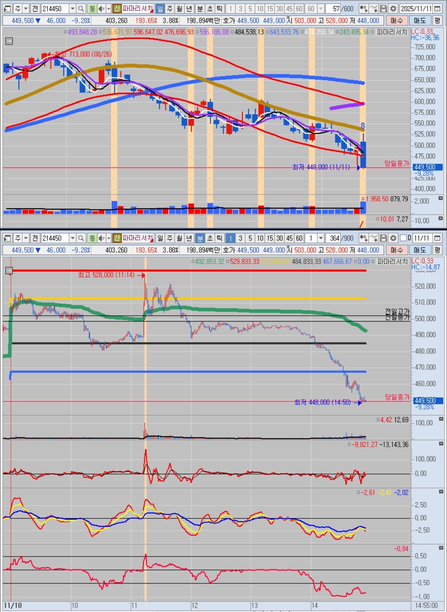
Task: Click the 57 bar count field in the daily toolbar
Action: click(x=332, y=9)
